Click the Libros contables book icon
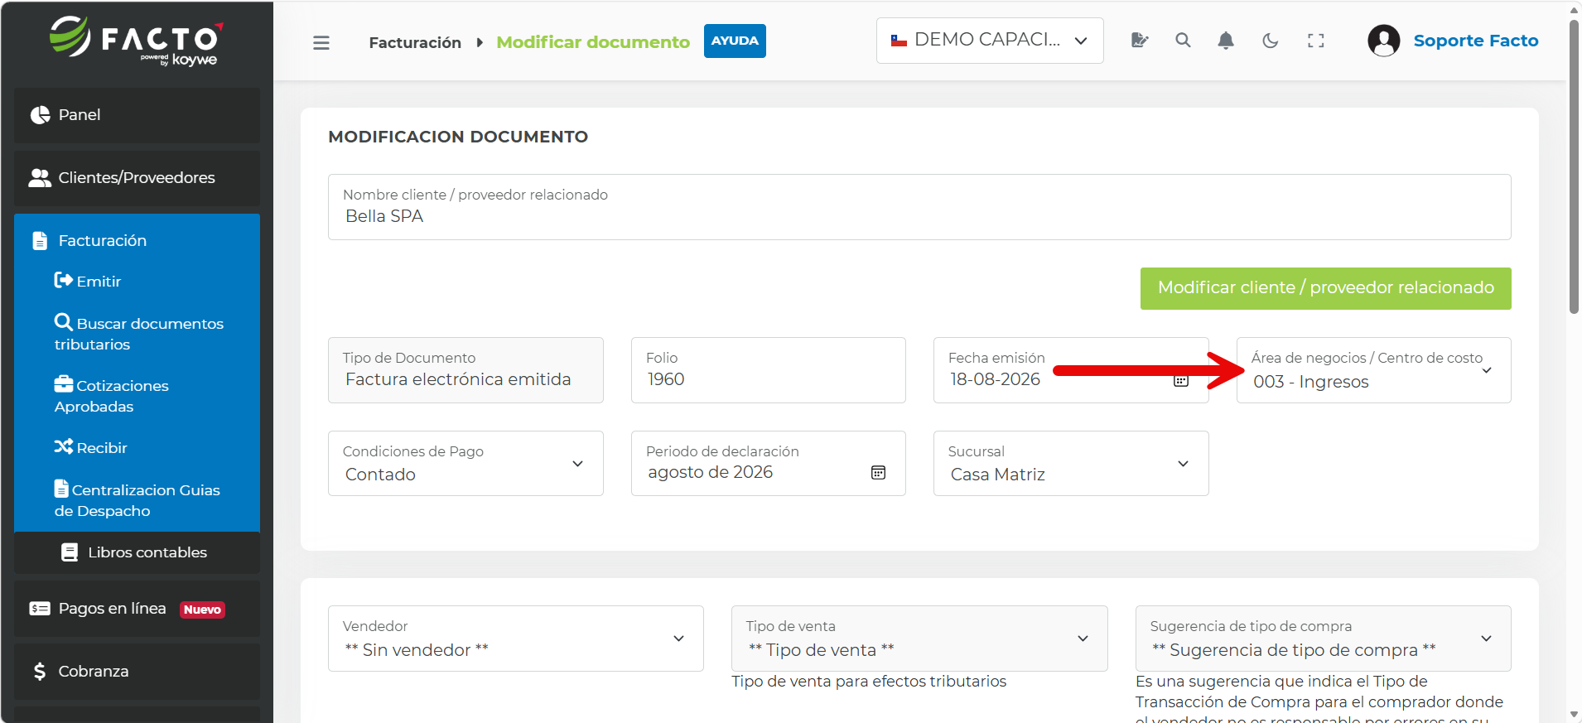The image size is (1582, 723). click(70, 552)
